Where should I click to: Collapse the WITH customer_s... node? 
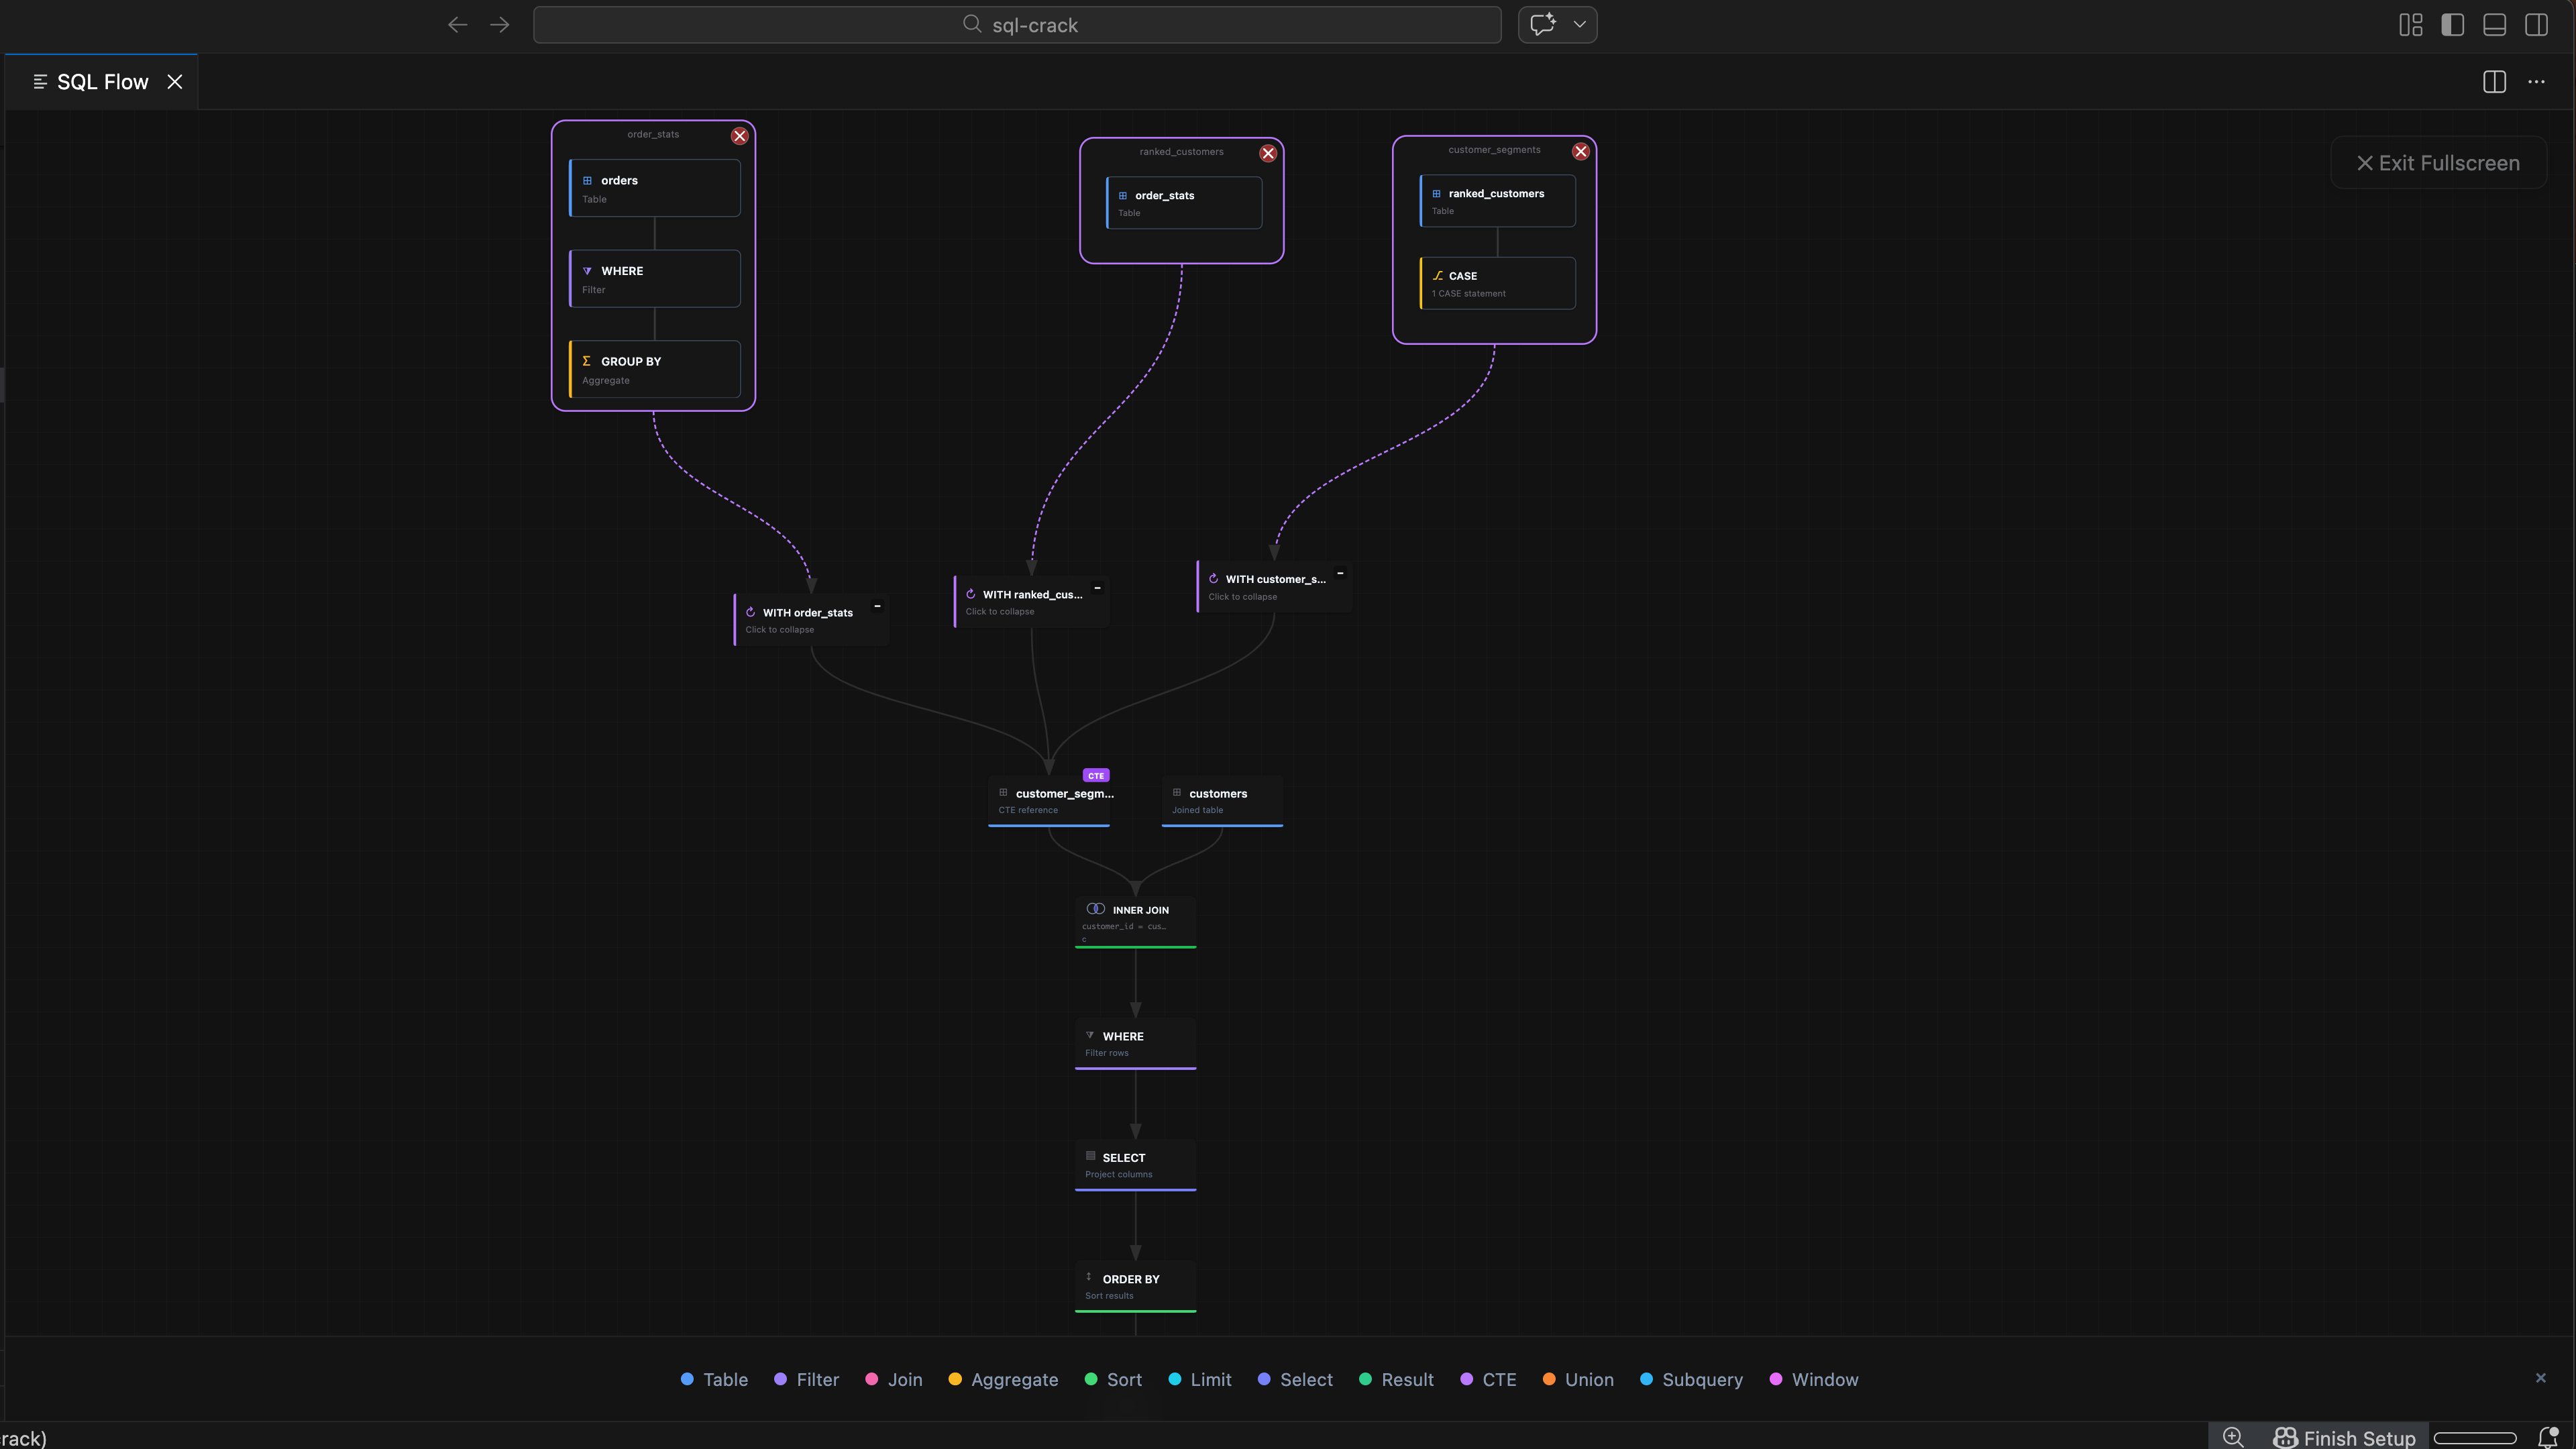click(1340, 573)
